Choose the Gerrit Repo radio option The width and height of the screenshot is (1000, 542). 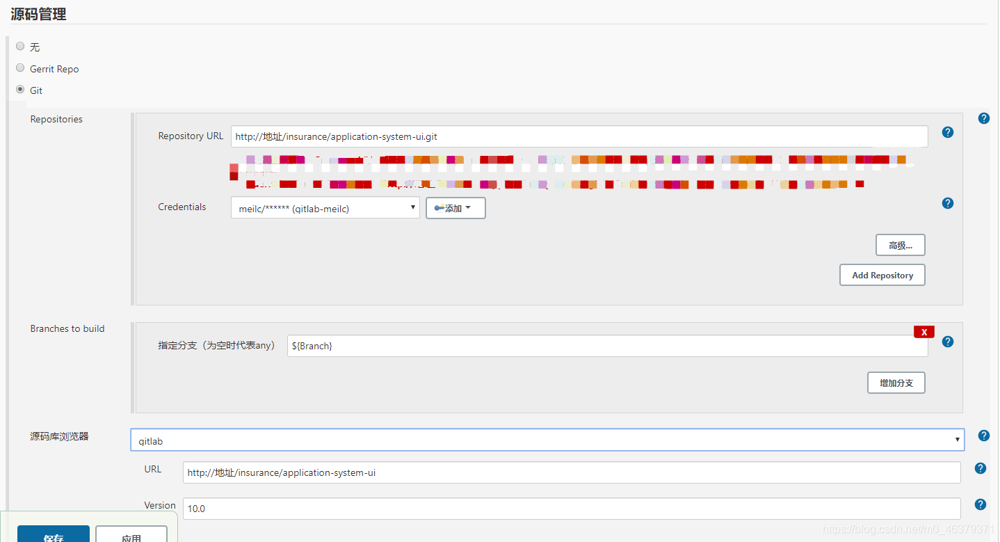pyautogui.click(x=20, y=68)
